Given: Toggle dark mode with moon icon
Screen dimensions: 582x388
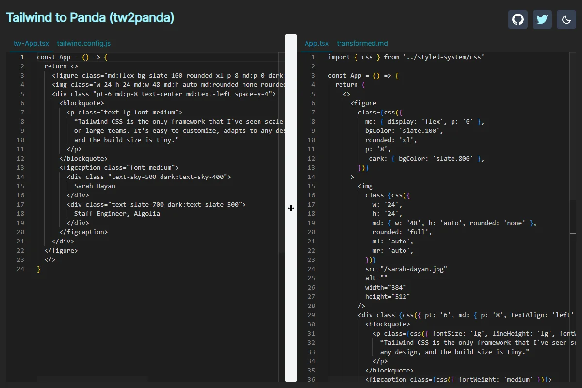Looking at the screenshot, I should [x=566, y=19].
